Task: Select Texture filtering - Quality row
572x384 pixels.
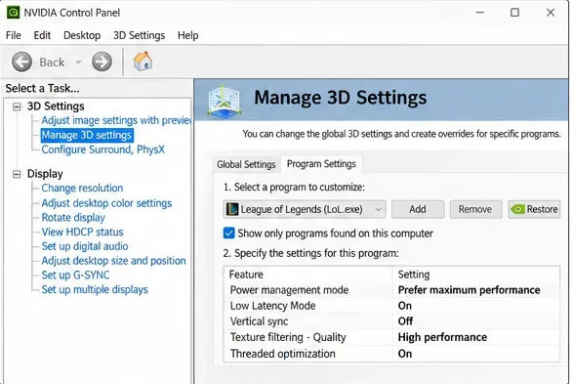Action: click(x=391, y=337)
